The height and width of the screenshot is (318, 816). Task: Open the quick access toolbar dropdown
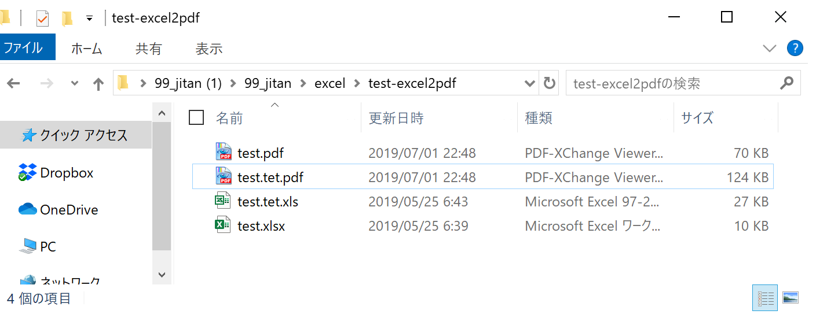click(x=89, y=18)
